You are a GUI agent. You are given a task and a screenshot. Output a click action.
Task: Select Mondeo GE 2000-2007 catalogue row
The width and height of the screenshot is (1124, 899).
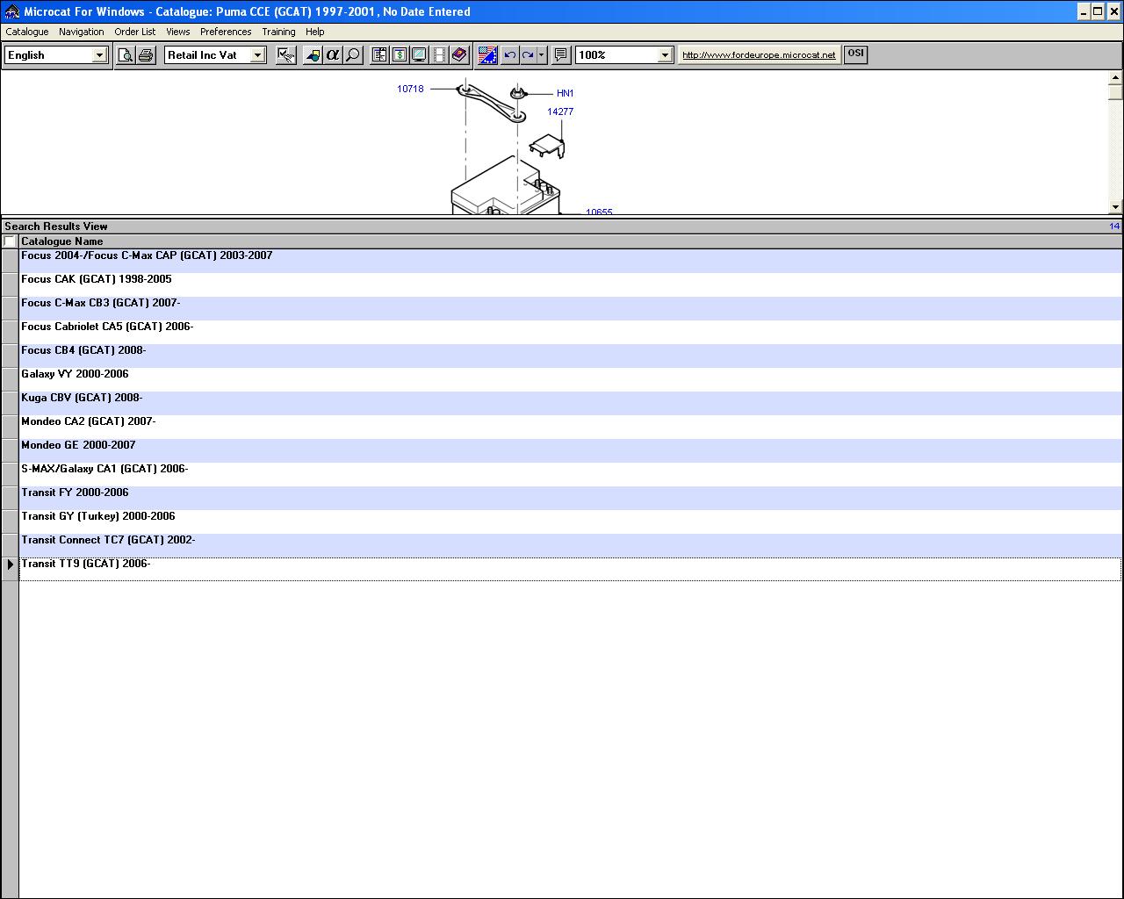coord(78,445)
